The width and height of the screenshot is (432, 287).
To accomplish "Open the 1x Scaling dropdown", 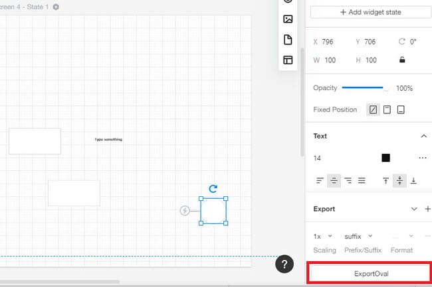I will click(322, 236).
